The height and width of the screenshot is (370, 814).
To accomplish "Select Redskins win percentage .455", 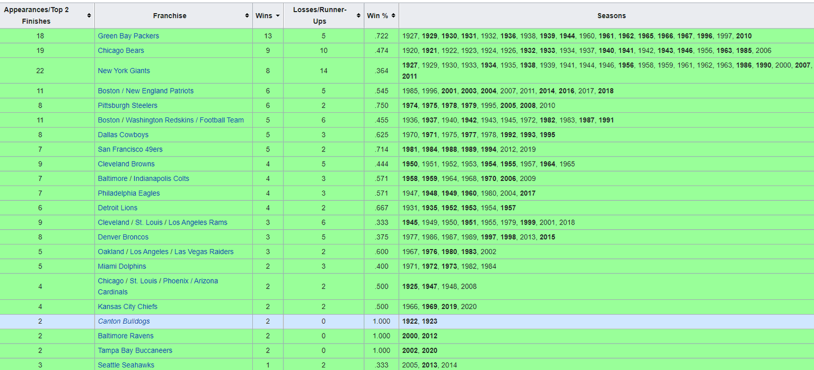I will tap(382, 120).
